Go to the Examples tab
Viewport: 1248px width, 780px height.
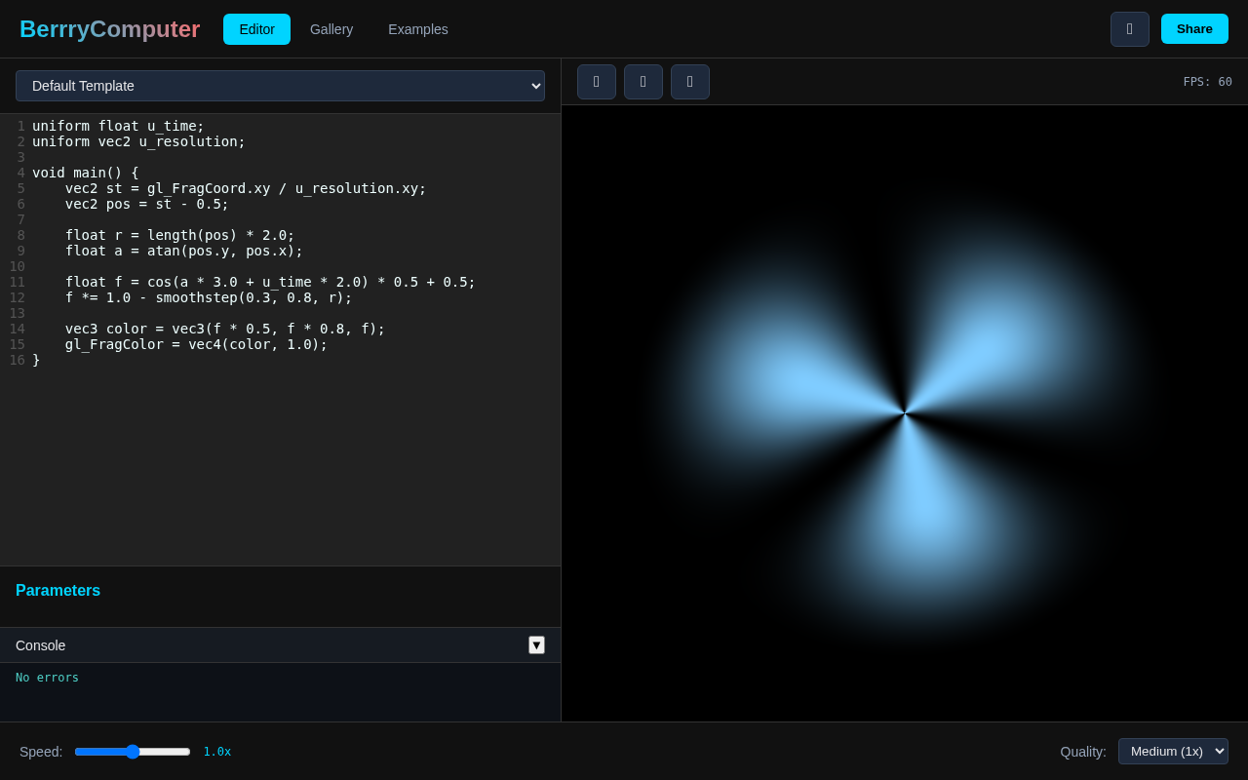[x=418, y=29]
